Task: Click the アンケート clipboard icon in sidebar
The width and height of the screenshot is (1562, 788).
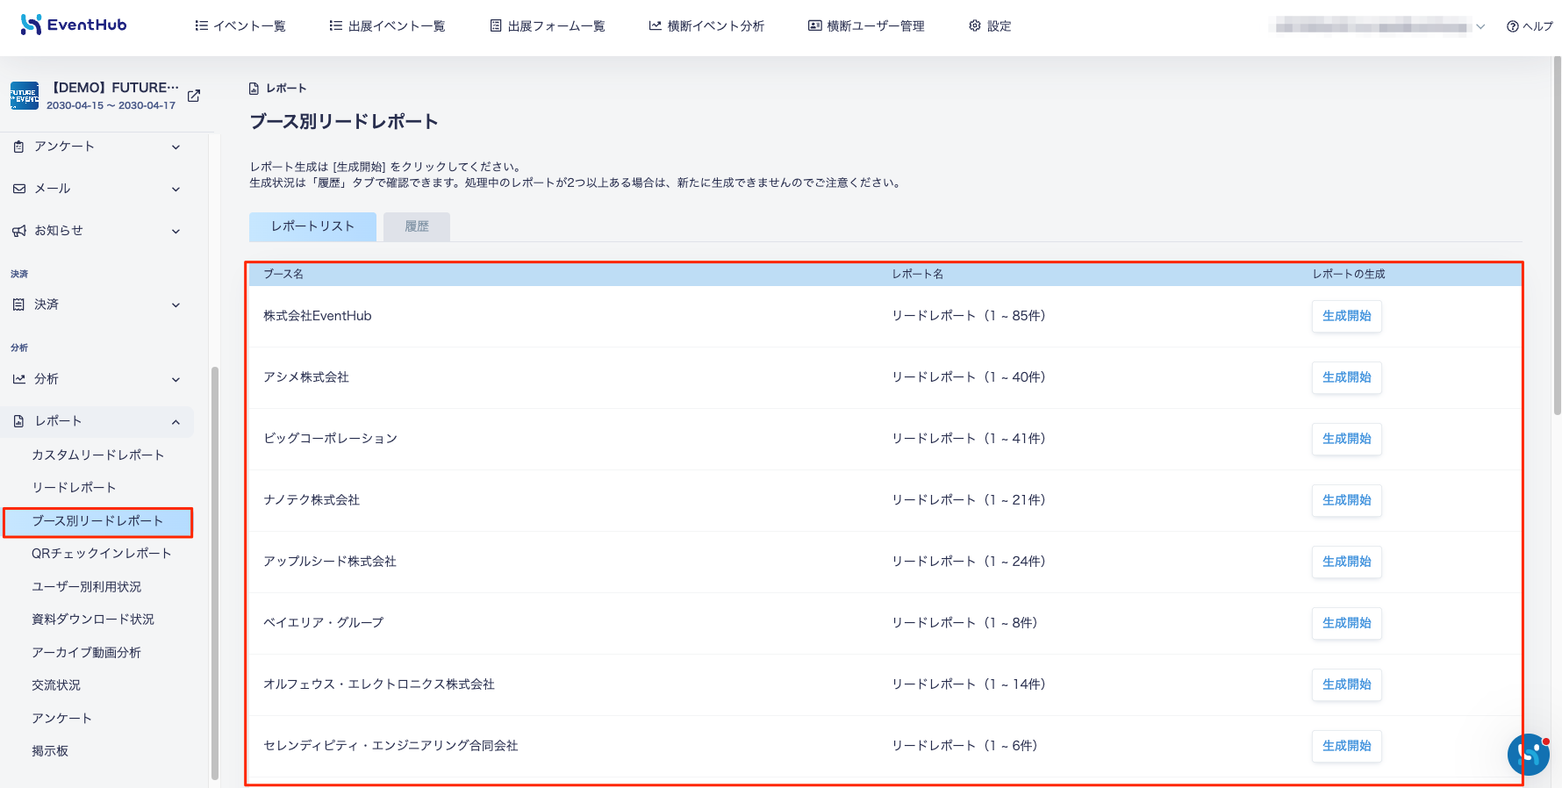Action: coord(19,147)
